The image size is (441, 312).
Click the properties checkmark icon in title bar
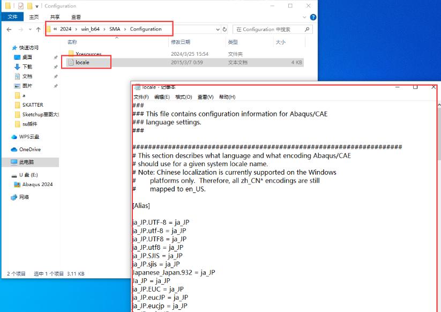pyautogui.click(x=21, y=5)
